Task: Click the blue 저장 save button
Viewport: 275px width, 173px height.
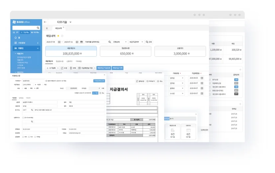Action: click(x=95, y=93)
